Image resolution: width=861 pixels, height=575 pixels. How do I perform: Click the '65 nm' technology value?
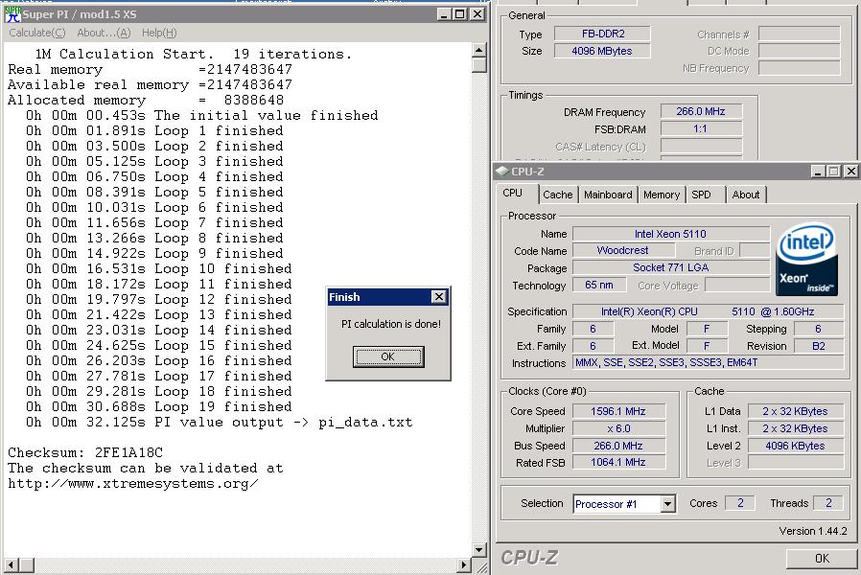(599, 285)
